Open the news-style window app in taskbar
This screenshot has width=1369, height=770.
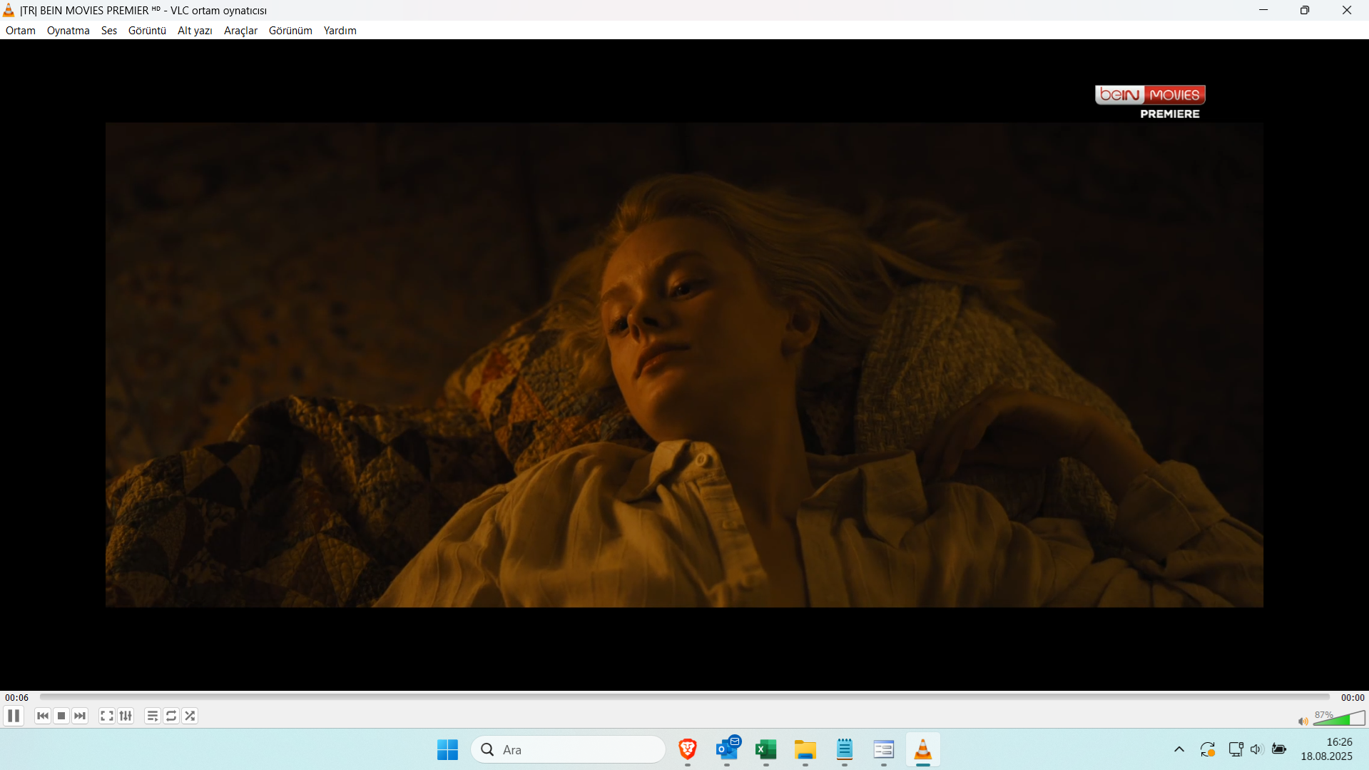click(884, 750)
